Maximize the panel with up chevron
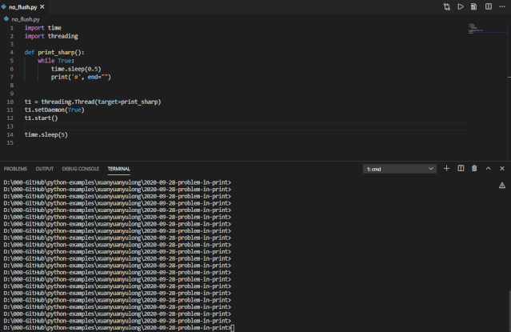The image size is (511, 332). pyautogui.click(x=488, y=168)
